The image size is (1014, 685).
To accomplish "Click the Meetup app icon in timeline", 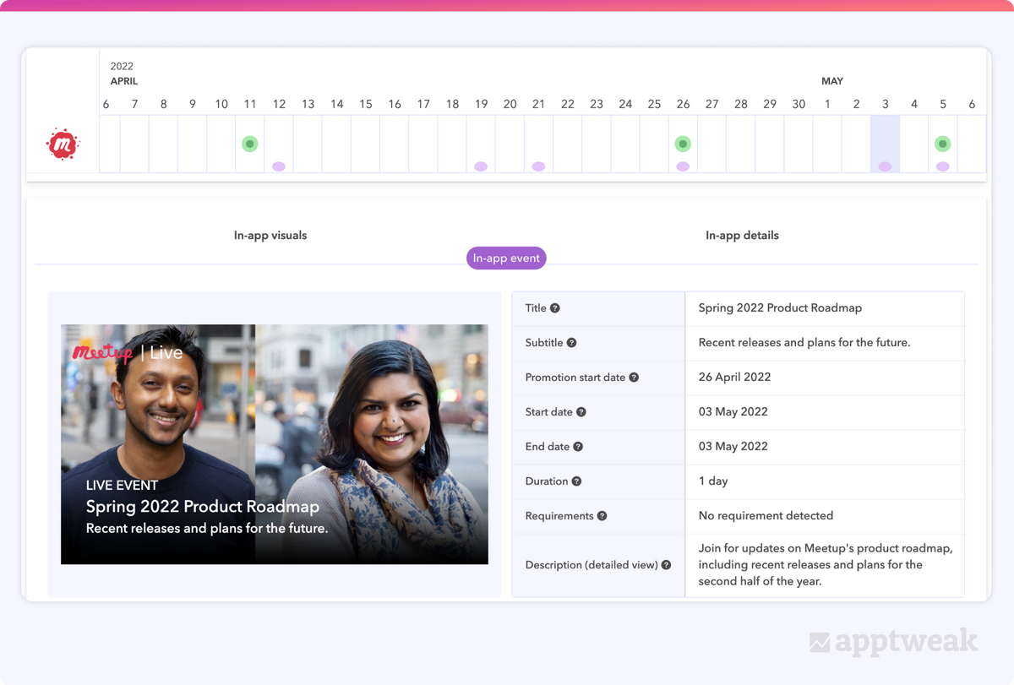I will (62, 144).
